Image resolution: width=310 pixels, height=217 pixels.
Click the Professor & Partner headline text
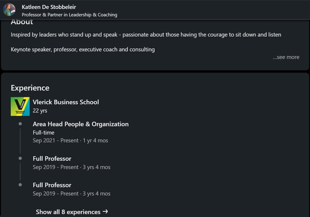69,15
